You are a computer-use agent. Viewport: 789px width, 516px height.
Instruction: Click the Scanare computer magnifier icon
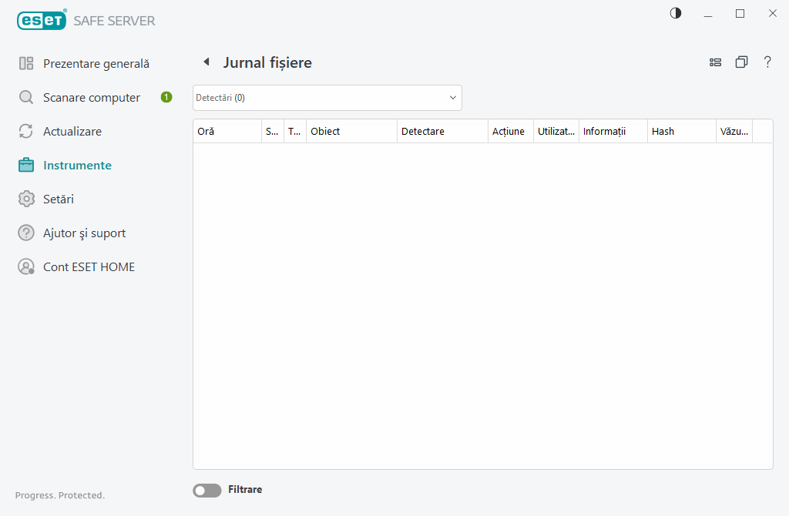[x=26, y=98]
